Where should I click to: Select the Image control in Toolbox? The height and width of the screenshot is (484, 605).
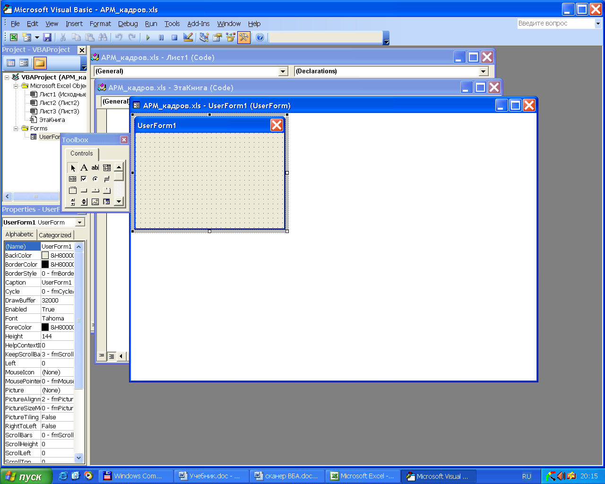click(95, 202)
